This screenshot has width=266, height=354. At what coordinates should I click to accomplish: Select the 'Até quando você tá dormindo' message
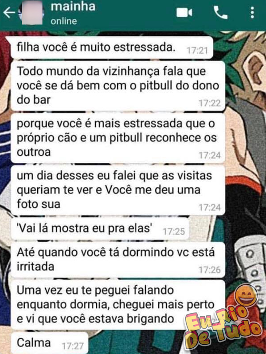[x=118, y=260]
